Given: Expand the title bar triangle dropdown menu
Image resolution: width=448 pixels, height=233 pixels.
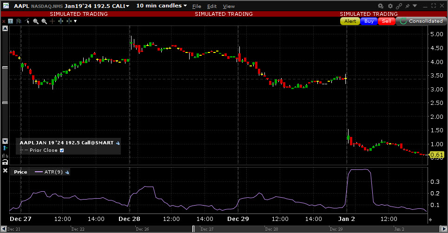Looking at the screenshot, I should pyautogui.click(x=415, y=6).
